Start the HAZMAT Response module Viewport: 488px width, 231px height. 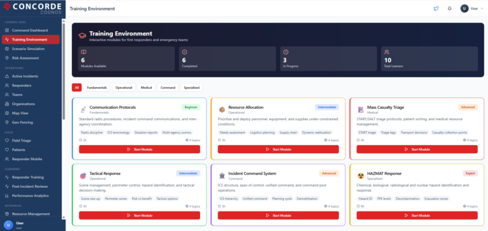(417, 216)
